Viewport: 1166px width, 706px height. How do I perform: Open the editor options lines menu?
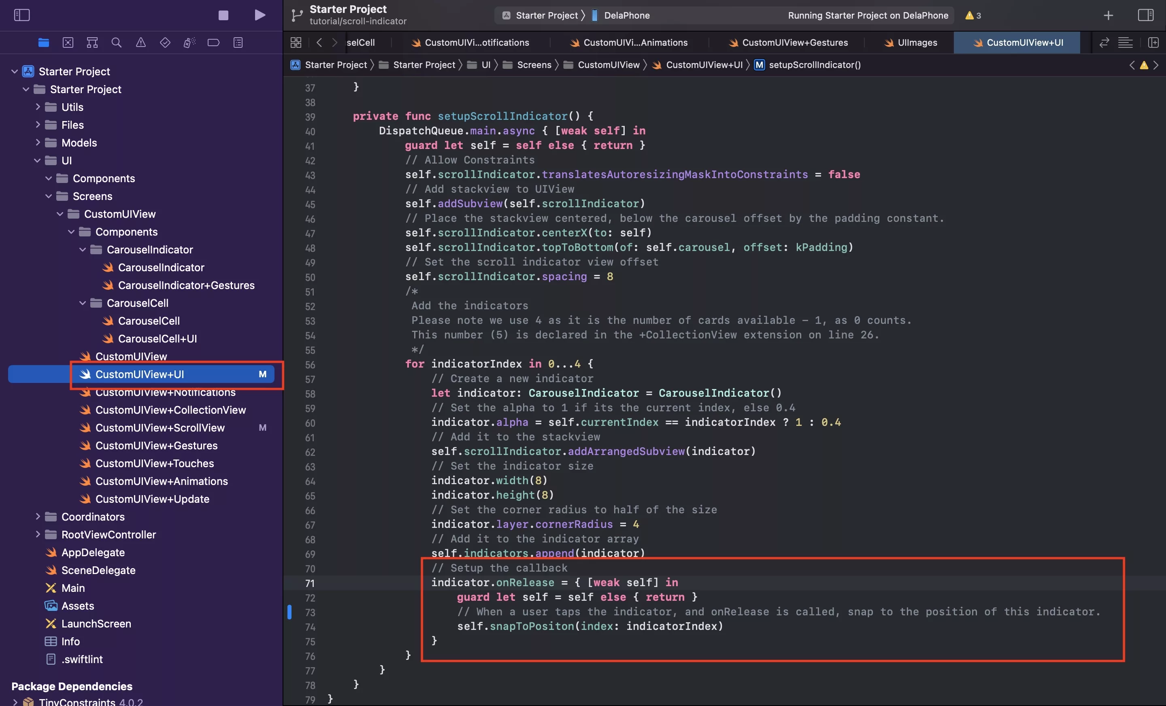coord(1125,43)
